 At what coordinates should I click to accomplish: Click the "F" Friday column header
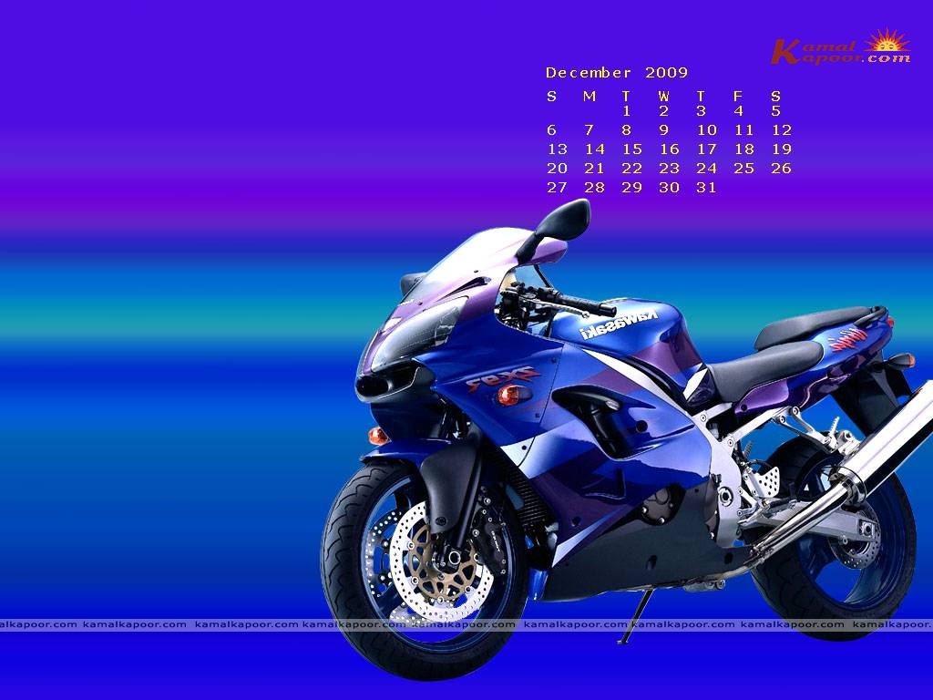coord(738,96)
